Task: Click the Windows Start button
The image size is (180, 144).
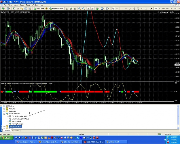Action: [7, 138]
